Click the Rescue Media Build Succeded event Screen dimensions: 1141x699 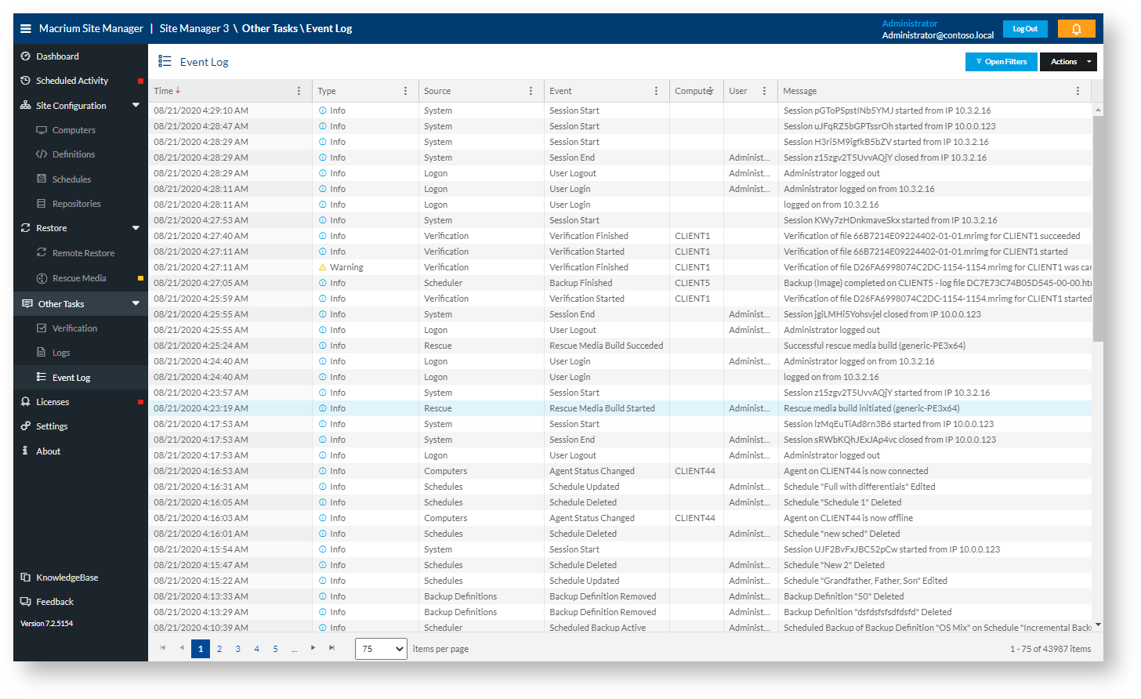[x=606, y=346]
